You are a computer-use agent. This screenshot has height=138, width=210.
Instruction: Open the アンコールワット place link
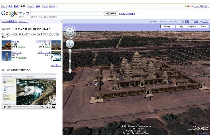click(x=43, y=42)
